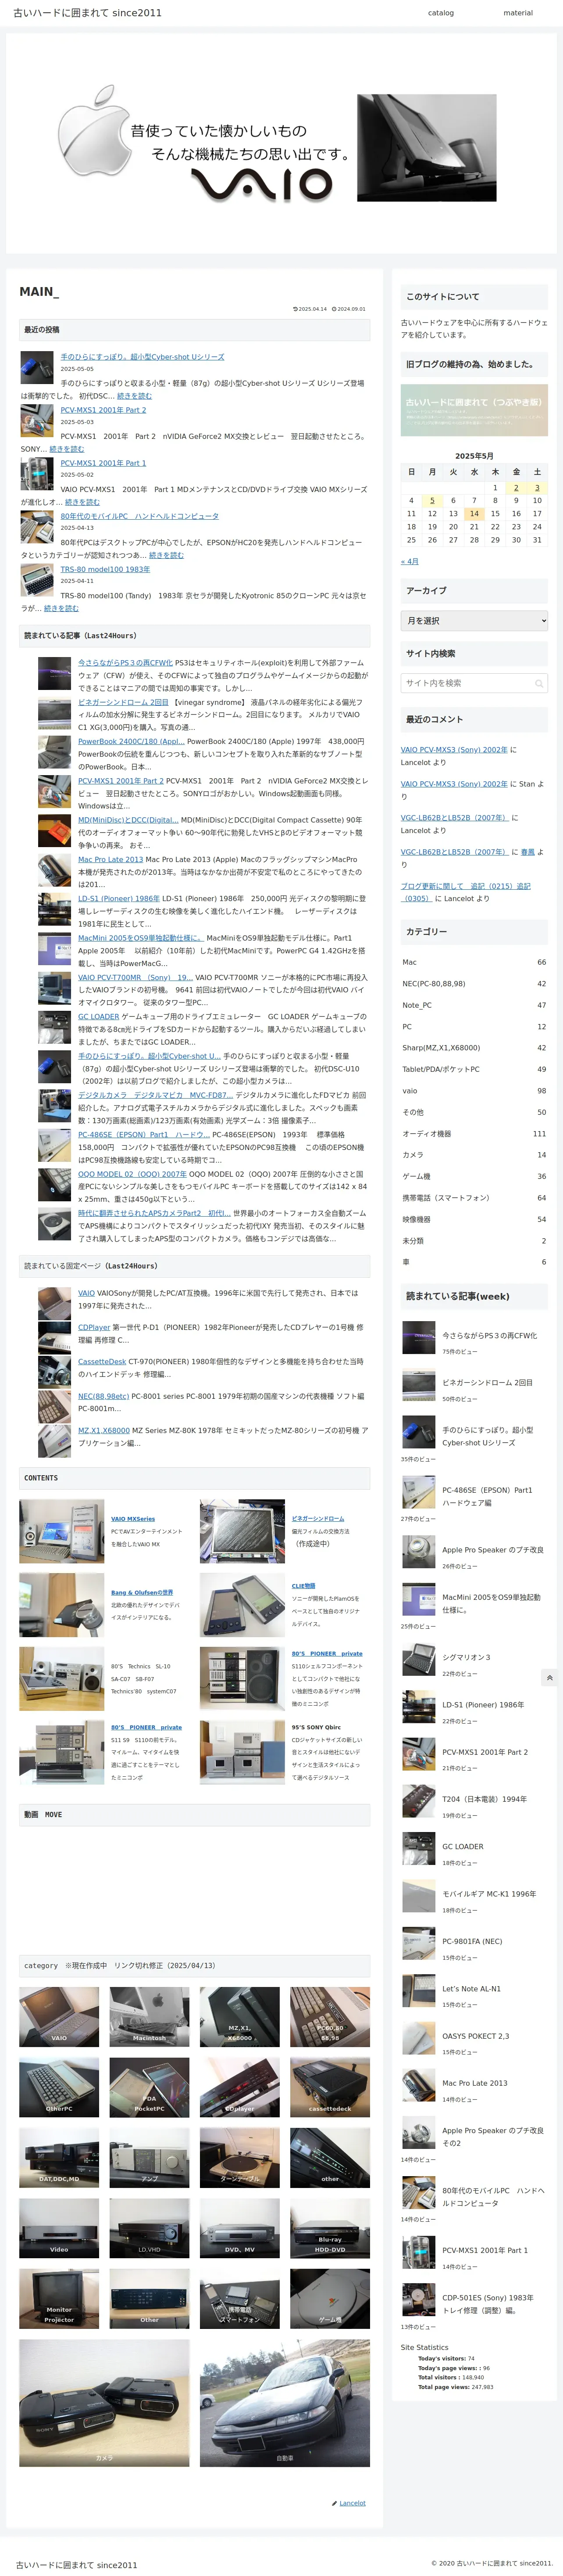Click the scroll-to-top arrow button
The width and height of the screenshot is (563, 2576).
point(548,1677)
